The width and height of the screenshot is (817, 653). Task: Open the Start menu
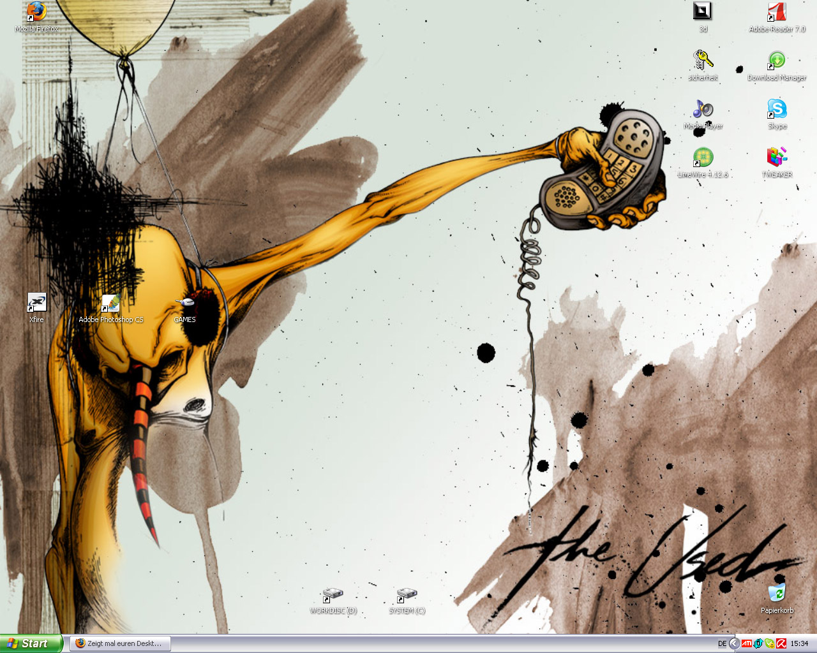tap(31, 643)
